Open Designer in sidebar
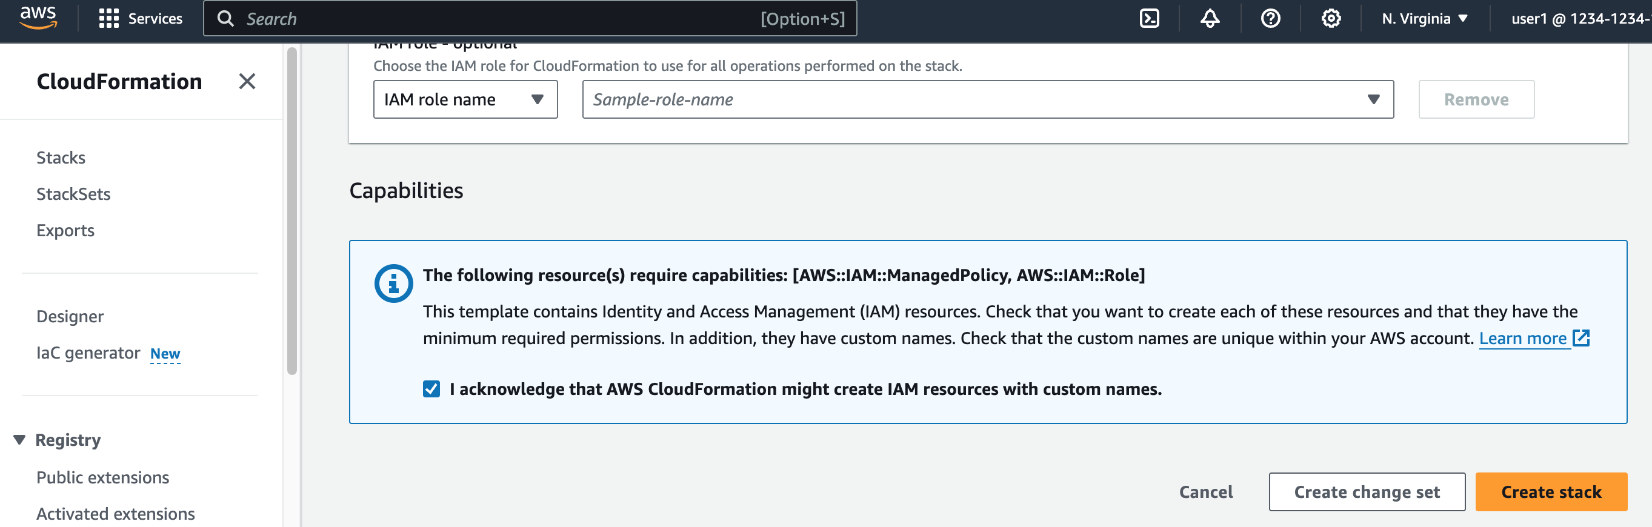This screenshot has height=527, width=1652. 70,317
